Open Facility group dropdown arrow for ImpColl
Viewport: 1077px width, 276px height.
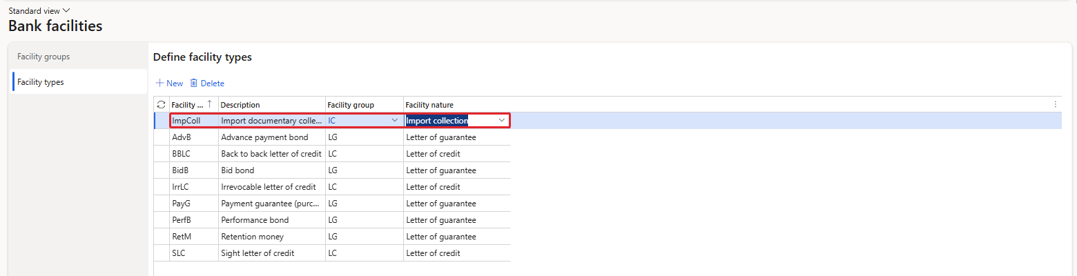click(x=395, y=121)
